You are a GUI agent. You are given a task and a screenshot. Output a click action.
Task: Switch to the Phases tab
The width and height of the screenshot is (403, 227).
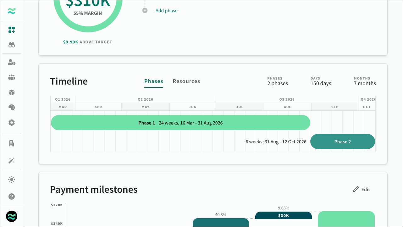tap(154, 81)
